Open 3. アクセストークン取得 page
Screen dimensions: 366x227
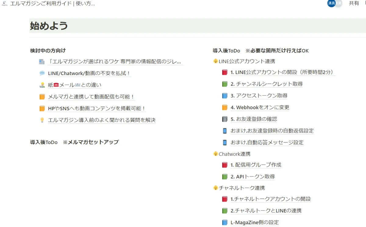pos(259,95)
